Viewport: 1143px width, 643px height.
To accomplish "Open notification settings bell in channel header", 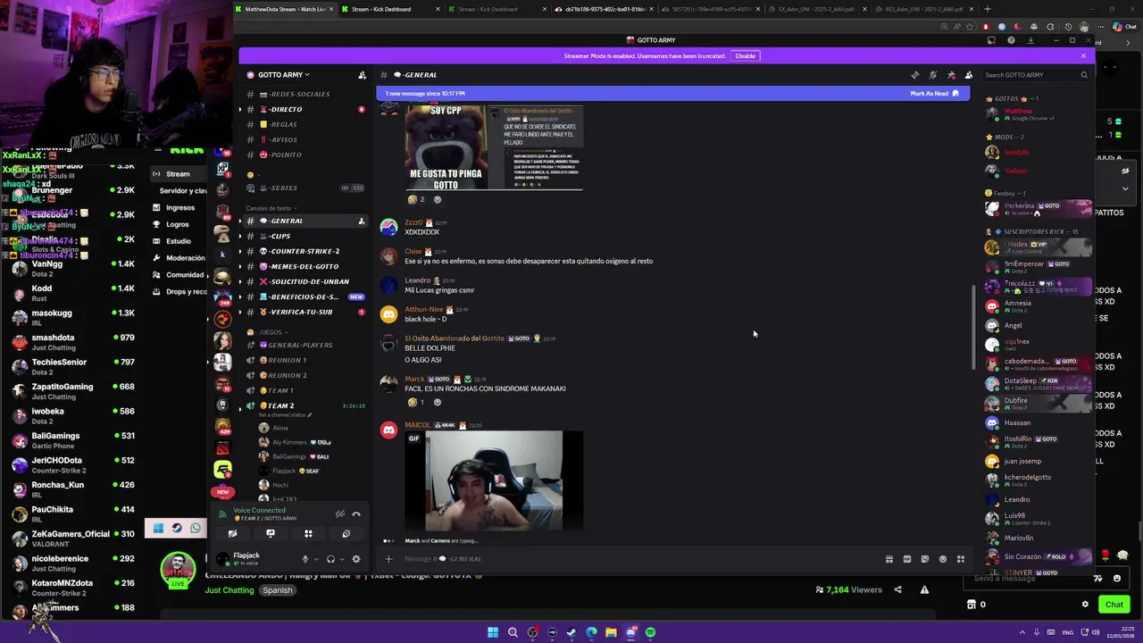I will coord(933,75).
